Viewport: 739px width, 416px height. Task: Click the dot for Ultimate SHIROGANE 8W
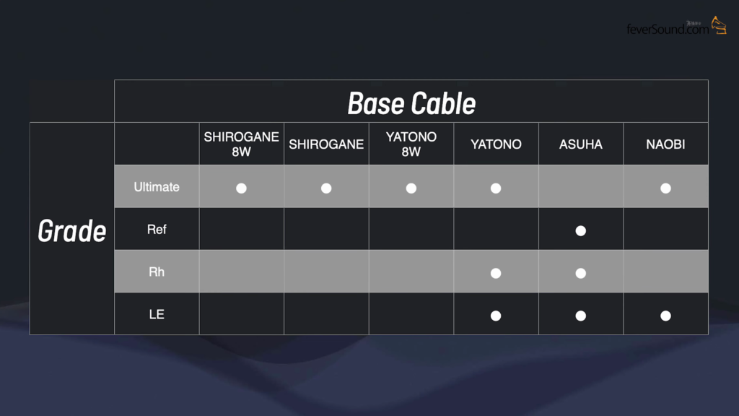pos(241,188)
